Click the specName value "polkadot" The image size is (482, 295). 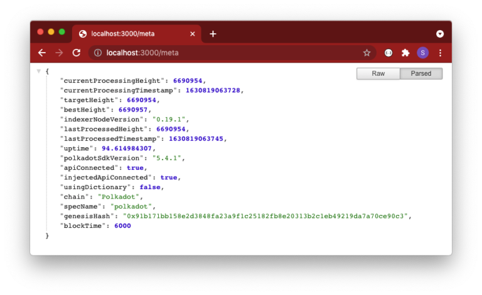(x=131, y=207)
